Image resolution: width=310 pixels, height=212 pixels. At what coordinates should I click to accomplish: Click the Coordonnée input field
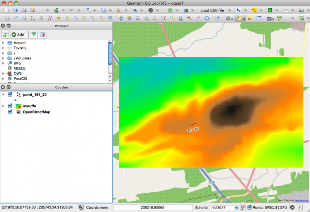pyautogui.click(x=153, y=208)
